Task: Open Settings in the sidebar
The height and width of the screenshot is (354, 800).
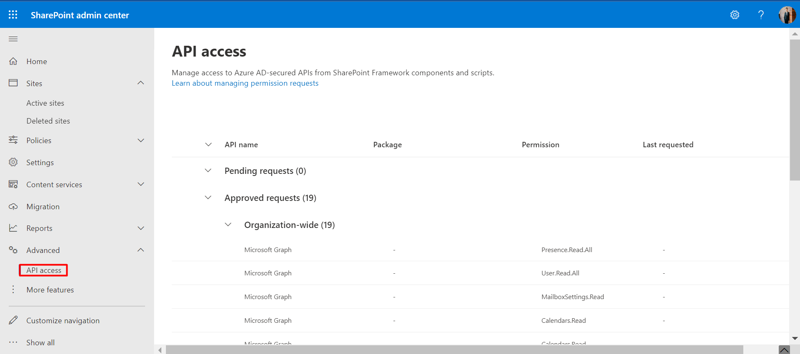Action: [x=40, y=162]
